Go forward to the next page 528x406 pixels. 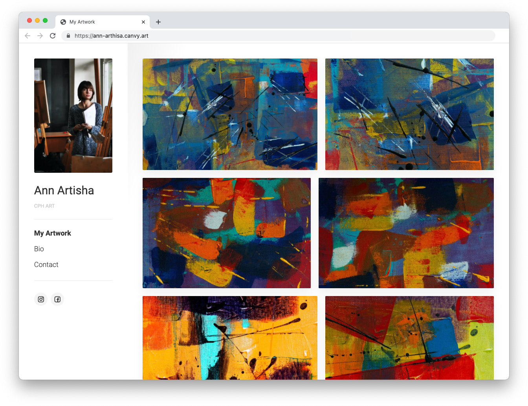click(x=40, y=35)
